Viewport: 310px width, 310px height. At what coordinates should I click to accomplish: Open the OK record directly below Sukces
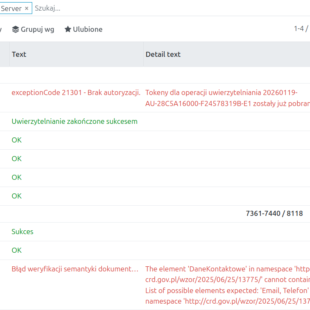pos(17,250)
